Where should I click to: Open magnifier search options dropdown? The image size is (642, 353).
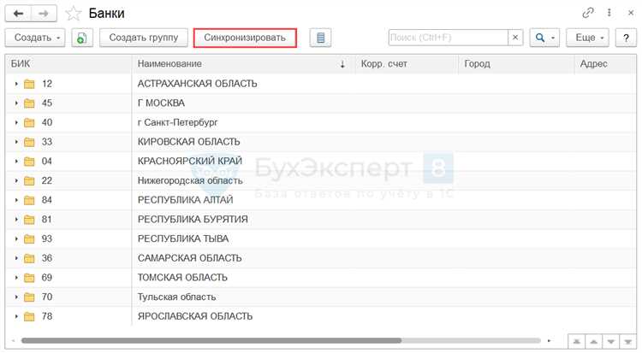tap(544, 38)
